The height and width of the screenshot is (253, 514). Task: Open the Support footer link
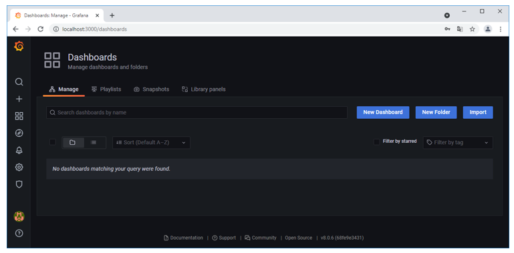[224, 238]
